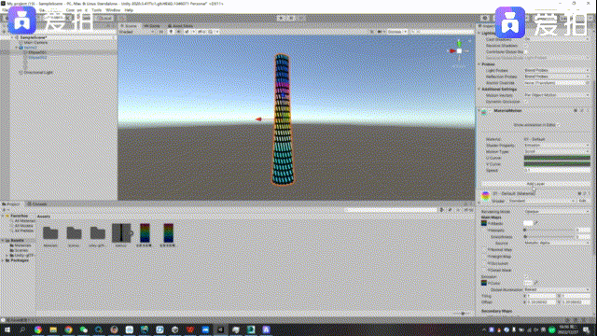
Task: Toggle the Local handle rotation button
Action: coord(104,18)
